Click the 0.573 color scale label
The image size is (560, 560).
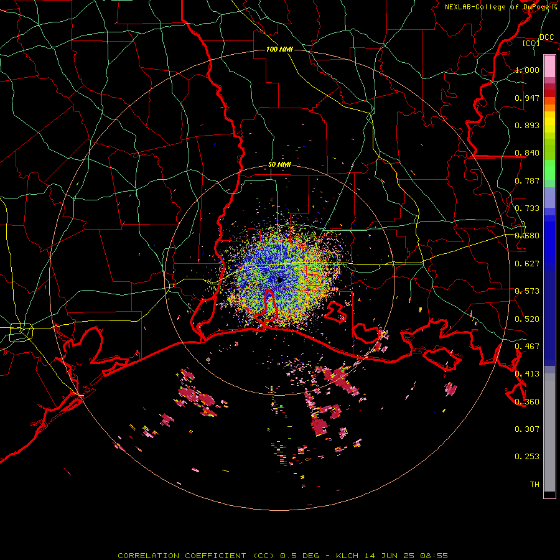[x=527, y=291]
